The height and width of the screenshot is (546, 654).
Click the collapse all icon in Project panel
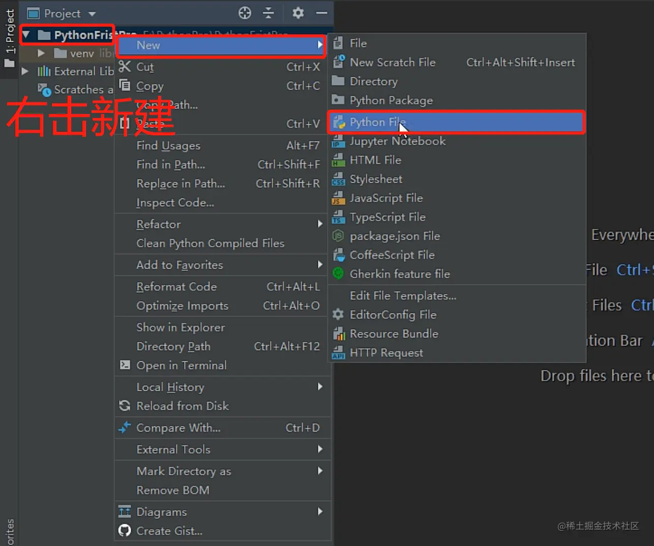pos(269,13)
